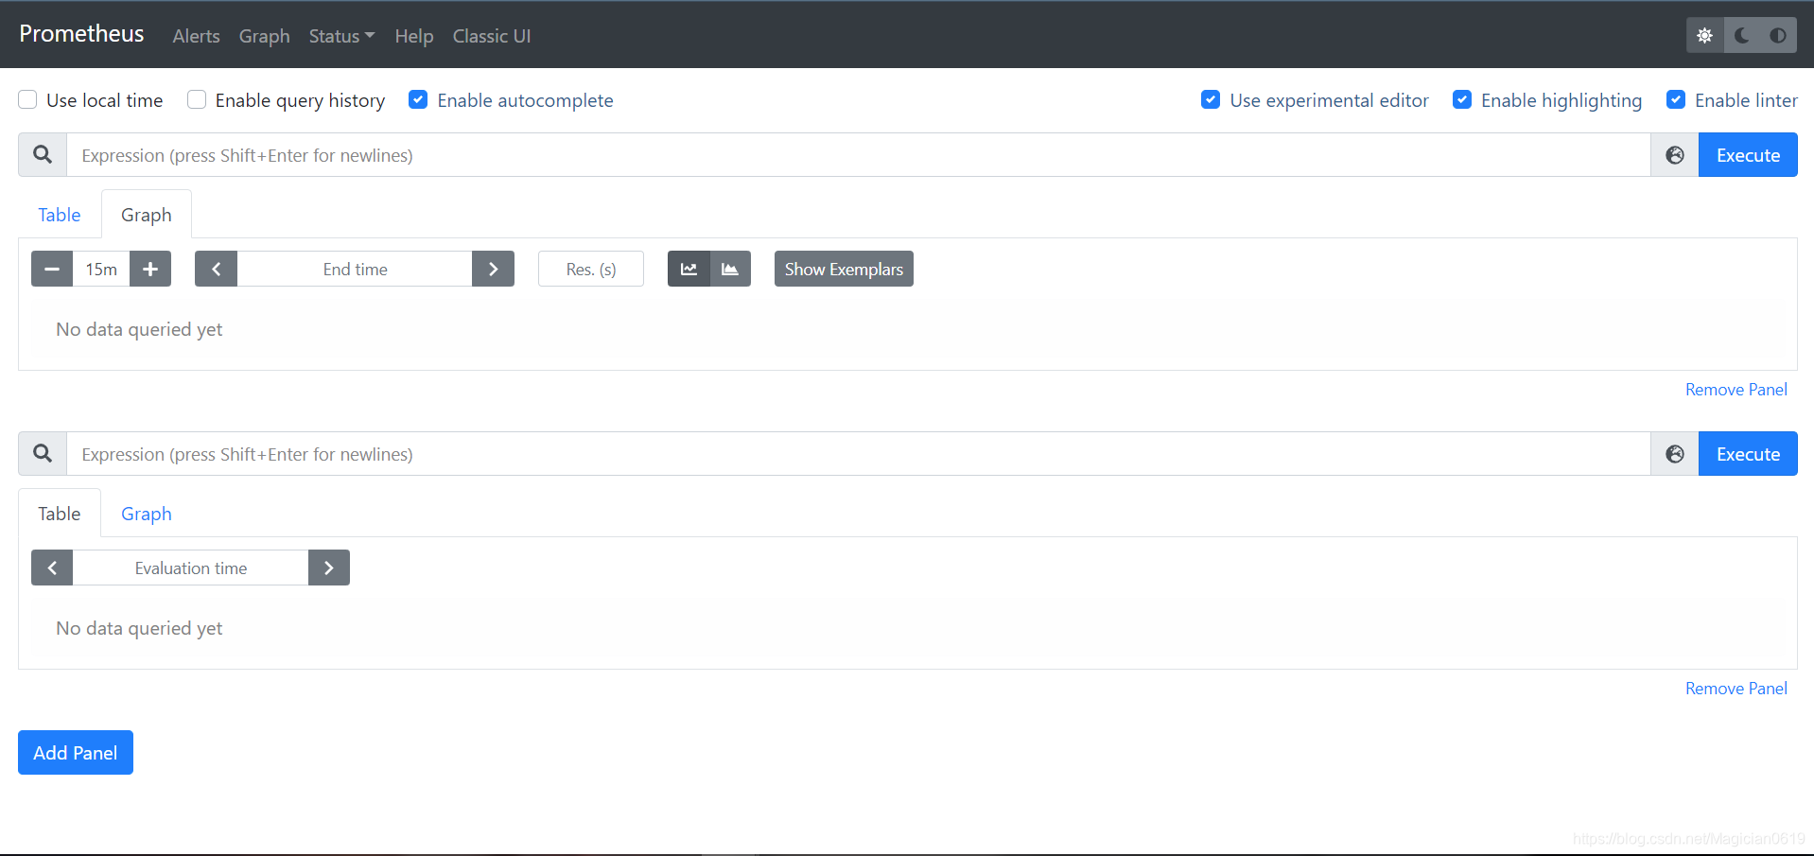Select the Graph tab in first panel
1814x856 pixels.
pyautogui.click(x=147, y=215)
